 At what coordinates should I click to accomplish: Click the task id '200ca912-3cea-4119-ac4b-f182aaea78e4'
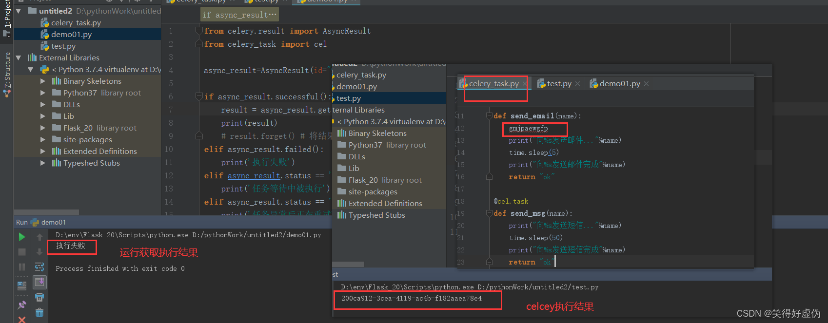[412, 299]
